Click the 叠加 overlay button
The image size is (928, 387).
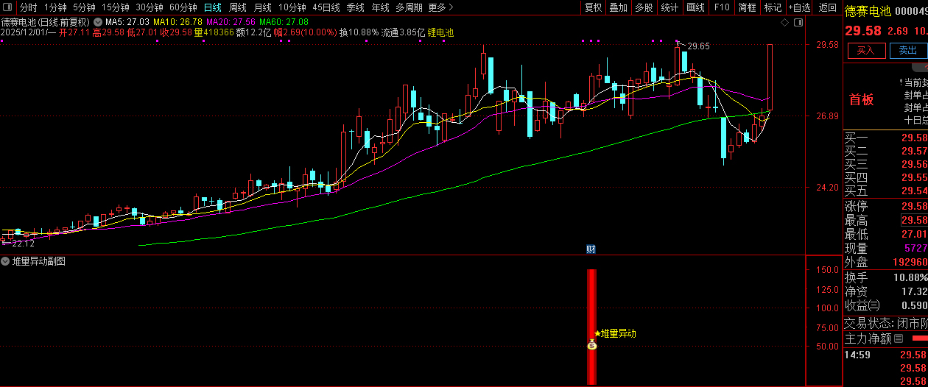[619, 7]
